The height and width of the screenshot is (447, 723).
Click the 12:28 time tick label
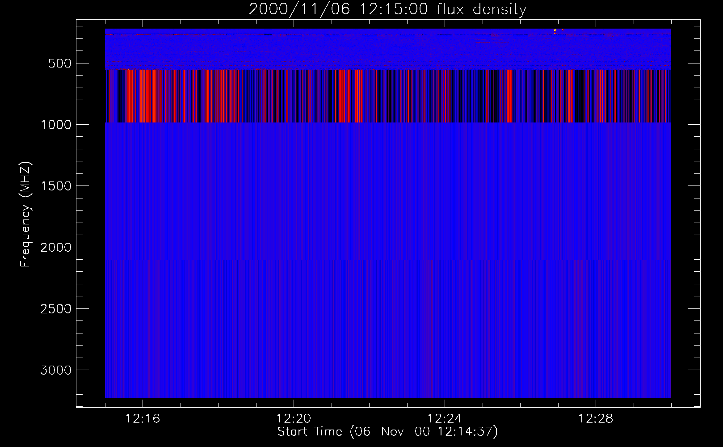tap(596, 419)
